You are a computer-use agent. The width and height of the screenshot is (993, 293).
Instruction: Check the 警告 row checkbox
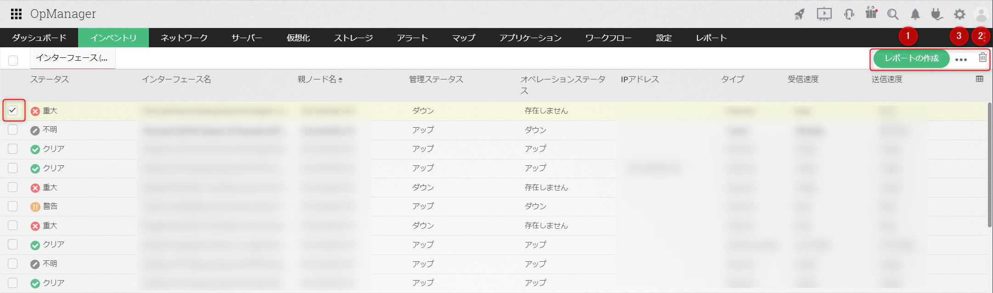(x=13, y=206)
